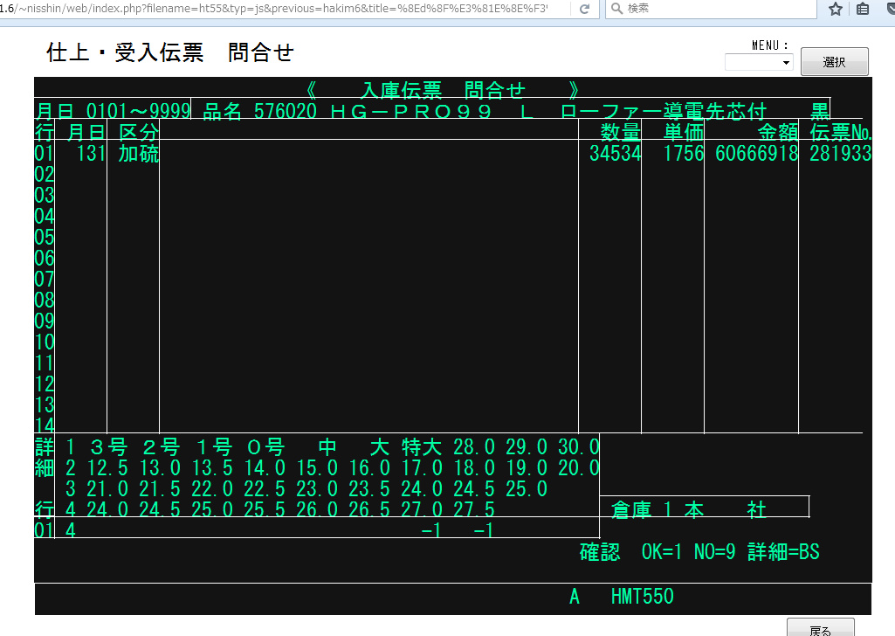Viewport: 895px width, 636px height.
Task: Click the 倉庫 1 本社 warehouse field
Action: point(704,509)
